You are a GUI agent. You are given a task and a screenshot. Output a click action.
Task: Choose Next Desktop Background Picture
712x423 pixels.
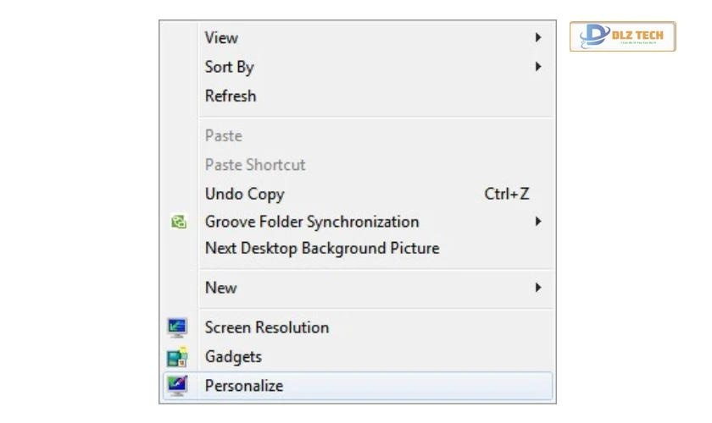click(321, 248)
